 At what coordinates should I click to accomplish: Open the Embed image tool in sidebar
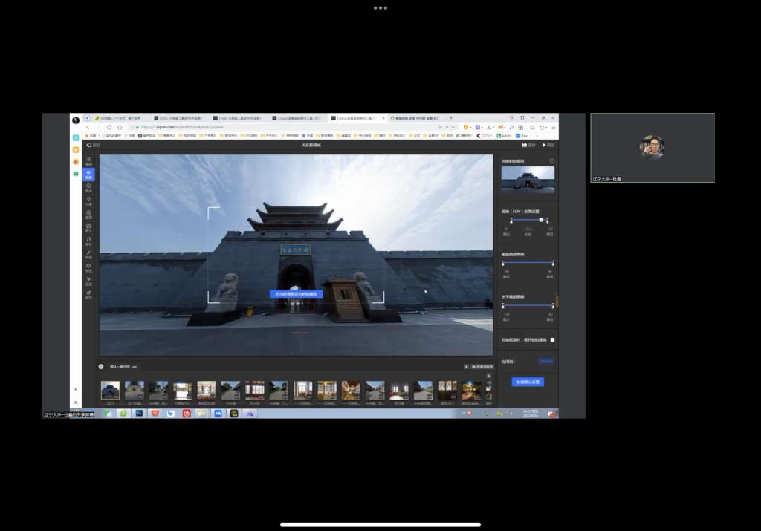pos(88,227)
